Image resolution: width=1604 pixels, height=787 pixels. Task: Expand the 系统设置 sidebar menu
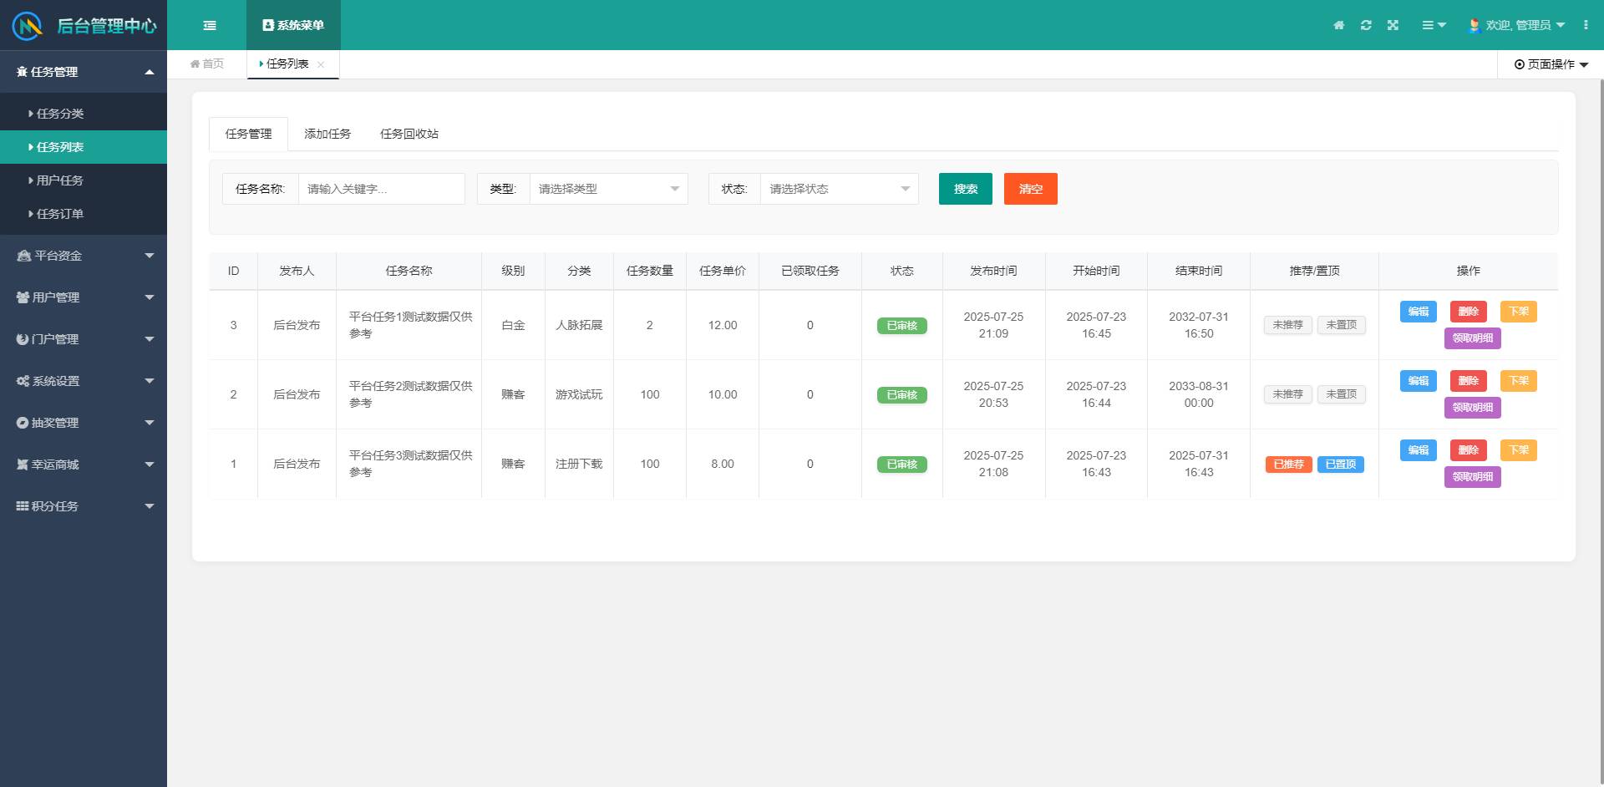[x=84, y=381]
